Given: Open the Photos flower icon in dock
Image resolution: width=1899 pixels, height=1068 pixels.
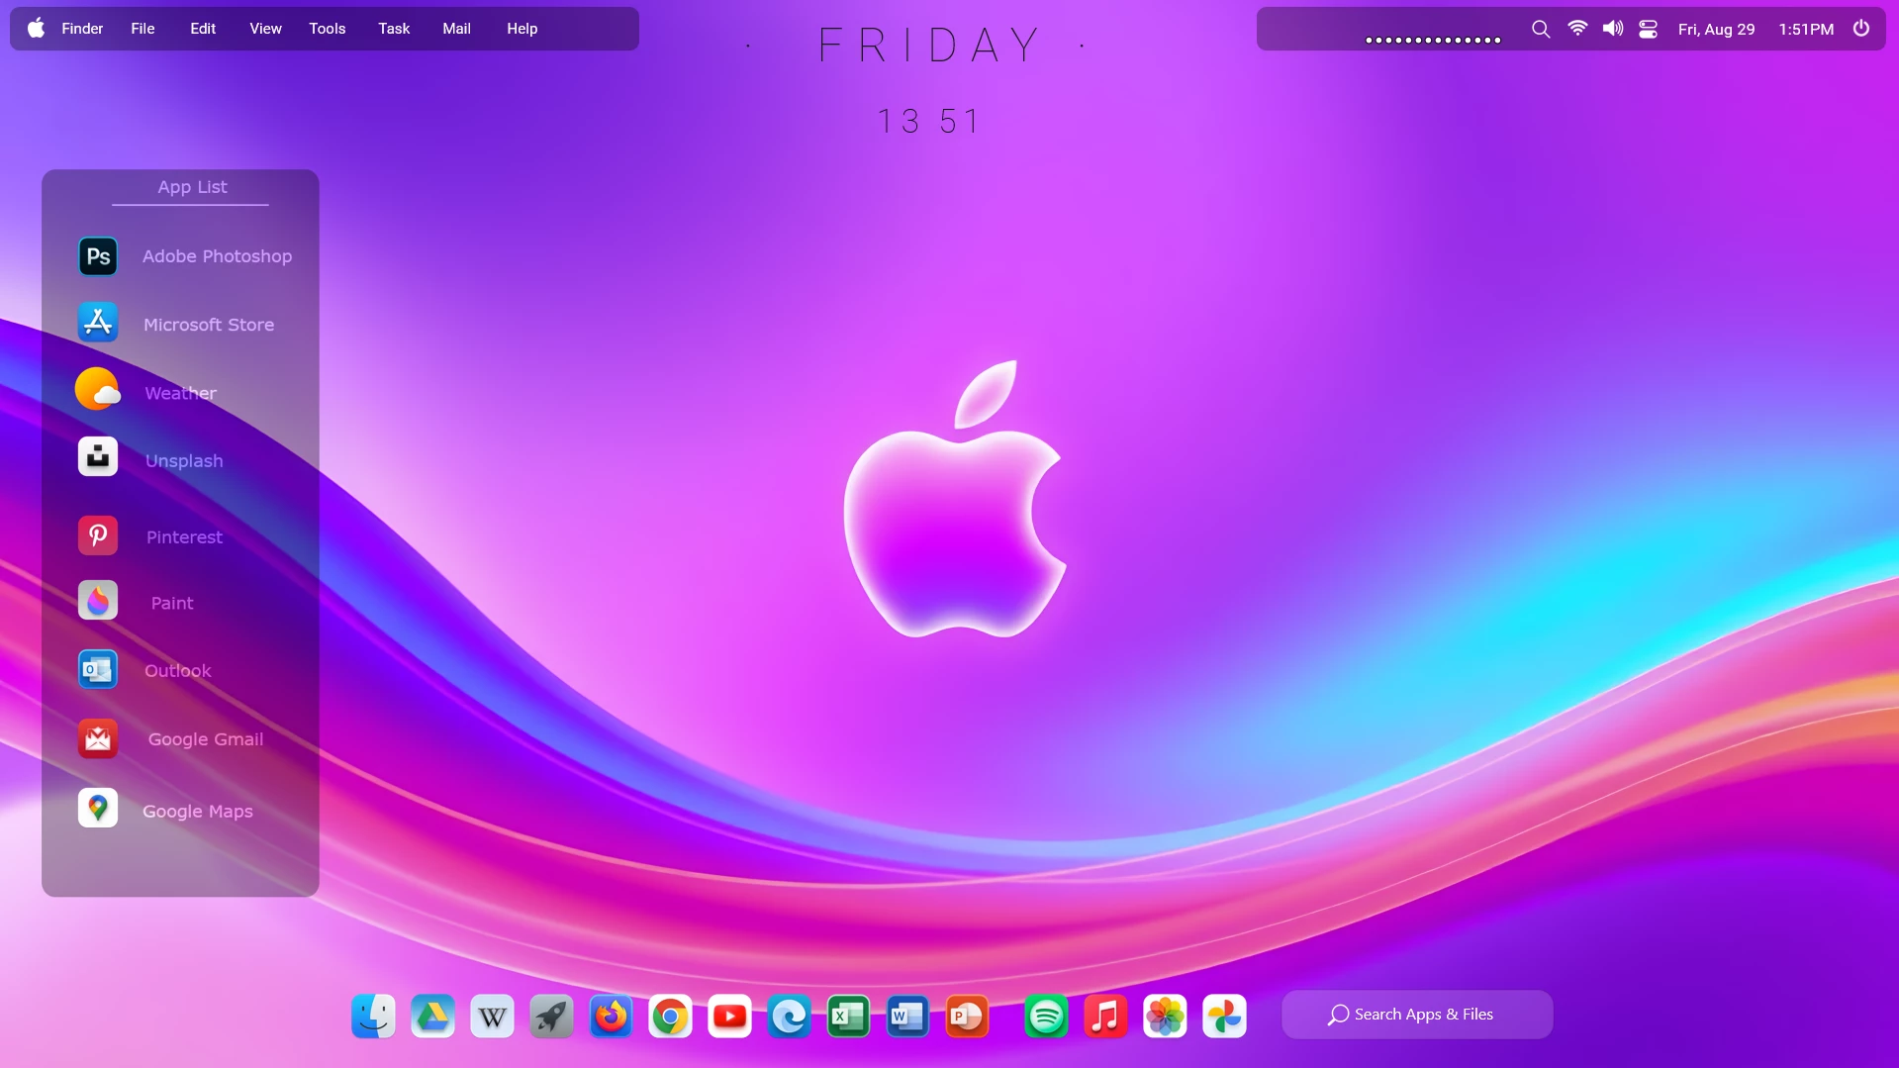Looking at the screenshot, I should coord(1165,1016).
